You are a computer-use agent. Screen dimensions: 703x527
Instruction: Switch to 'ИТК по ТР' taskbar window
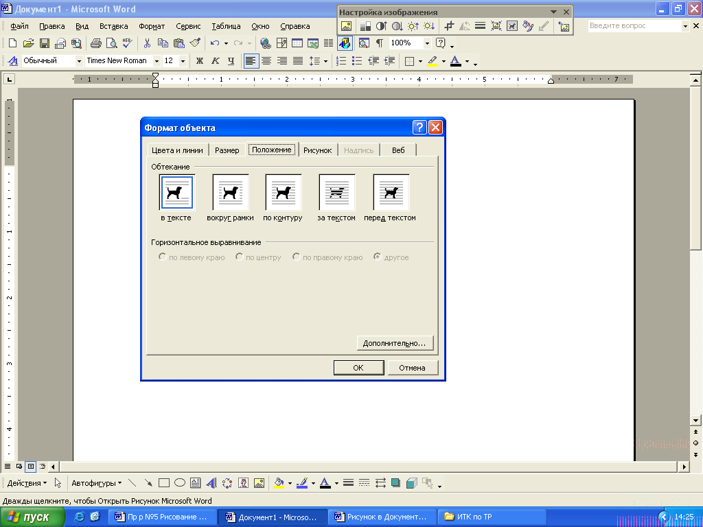[491, 517]
